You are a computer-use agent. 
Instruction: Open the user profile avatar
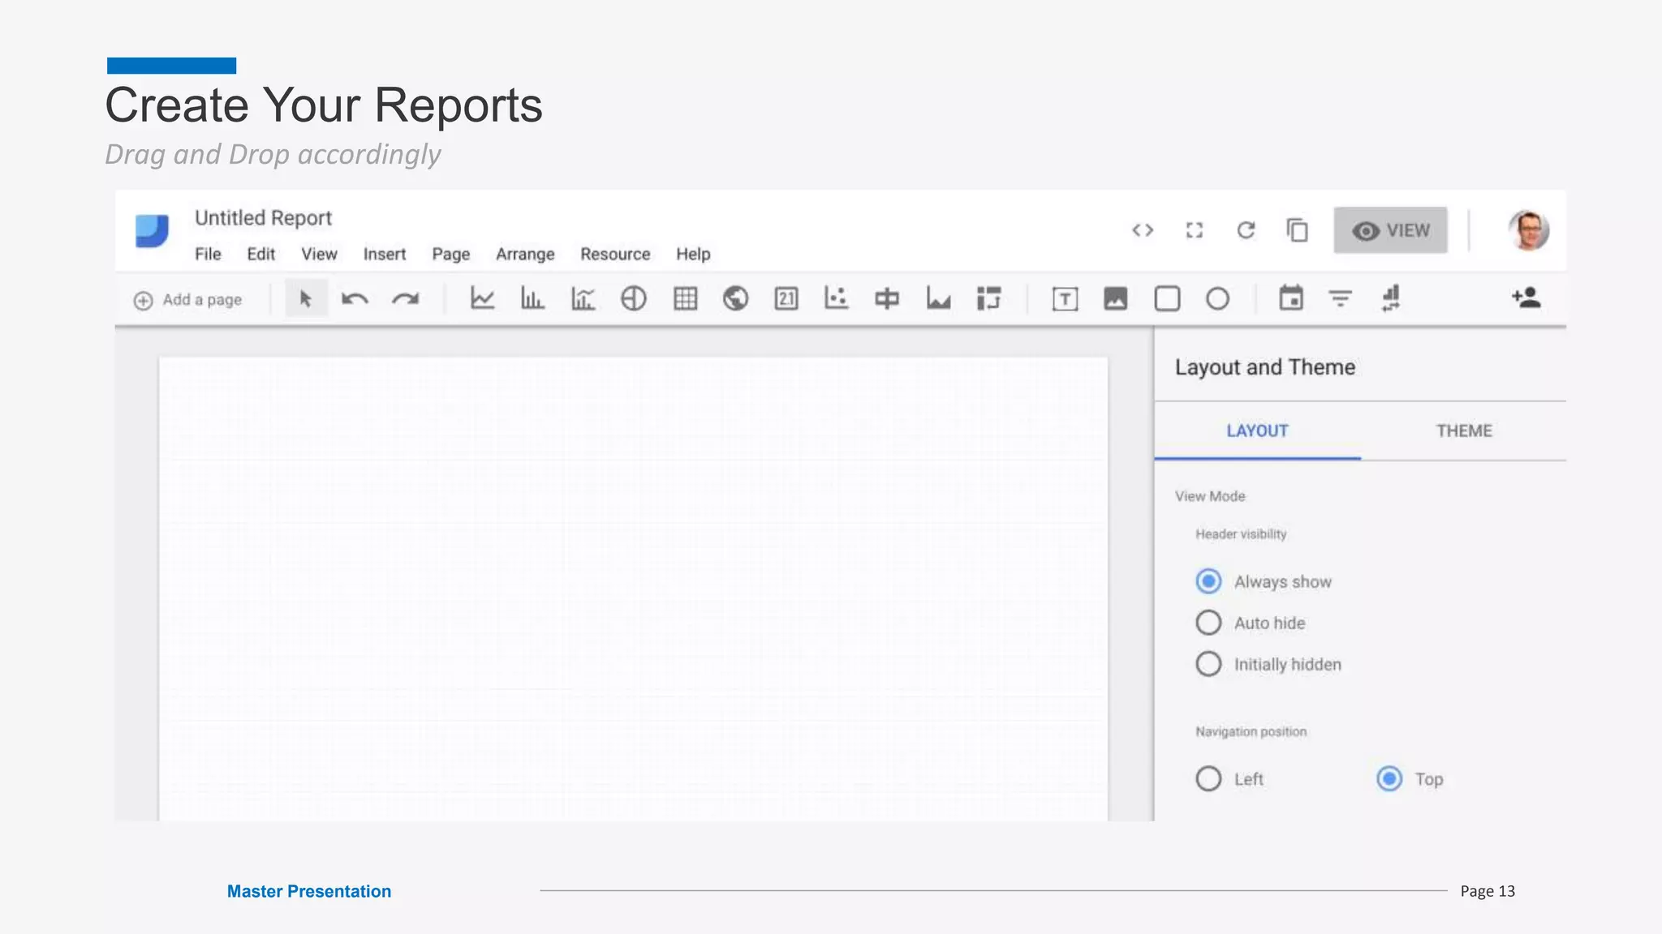1529,230
